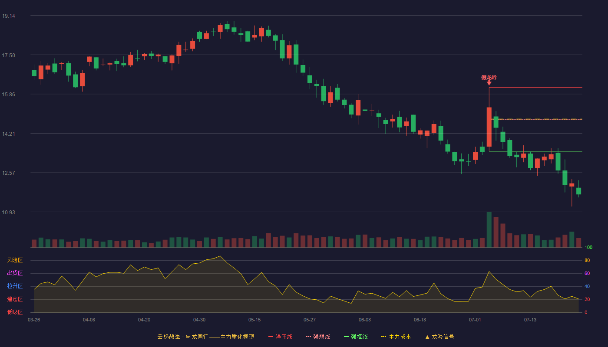The height and width of the screenshot is (347, 608).
Task: Click the tallest volume bar in early July
Action: tap(489, 229)
